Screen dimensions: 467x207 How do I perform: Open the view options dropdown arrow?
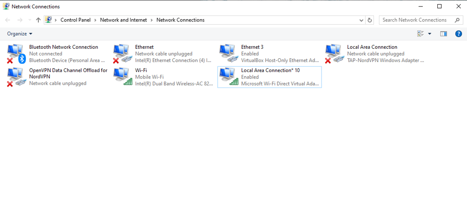click(430, 34)
